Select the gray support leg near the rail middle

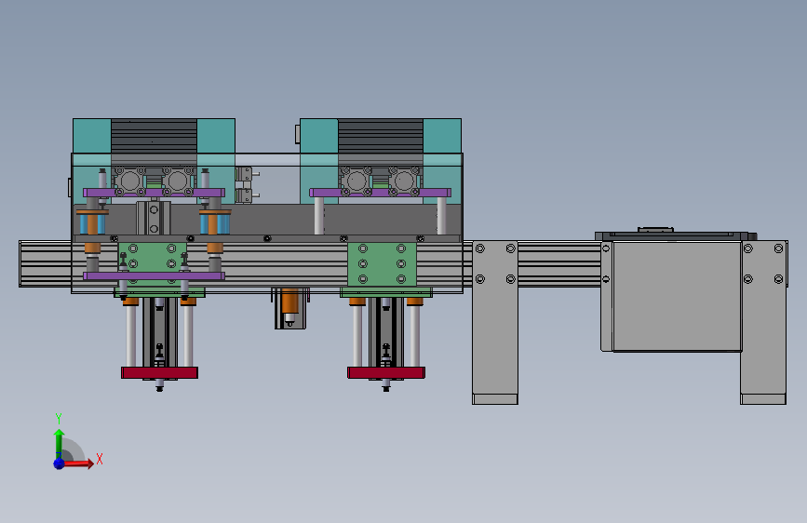coord(495,322)
